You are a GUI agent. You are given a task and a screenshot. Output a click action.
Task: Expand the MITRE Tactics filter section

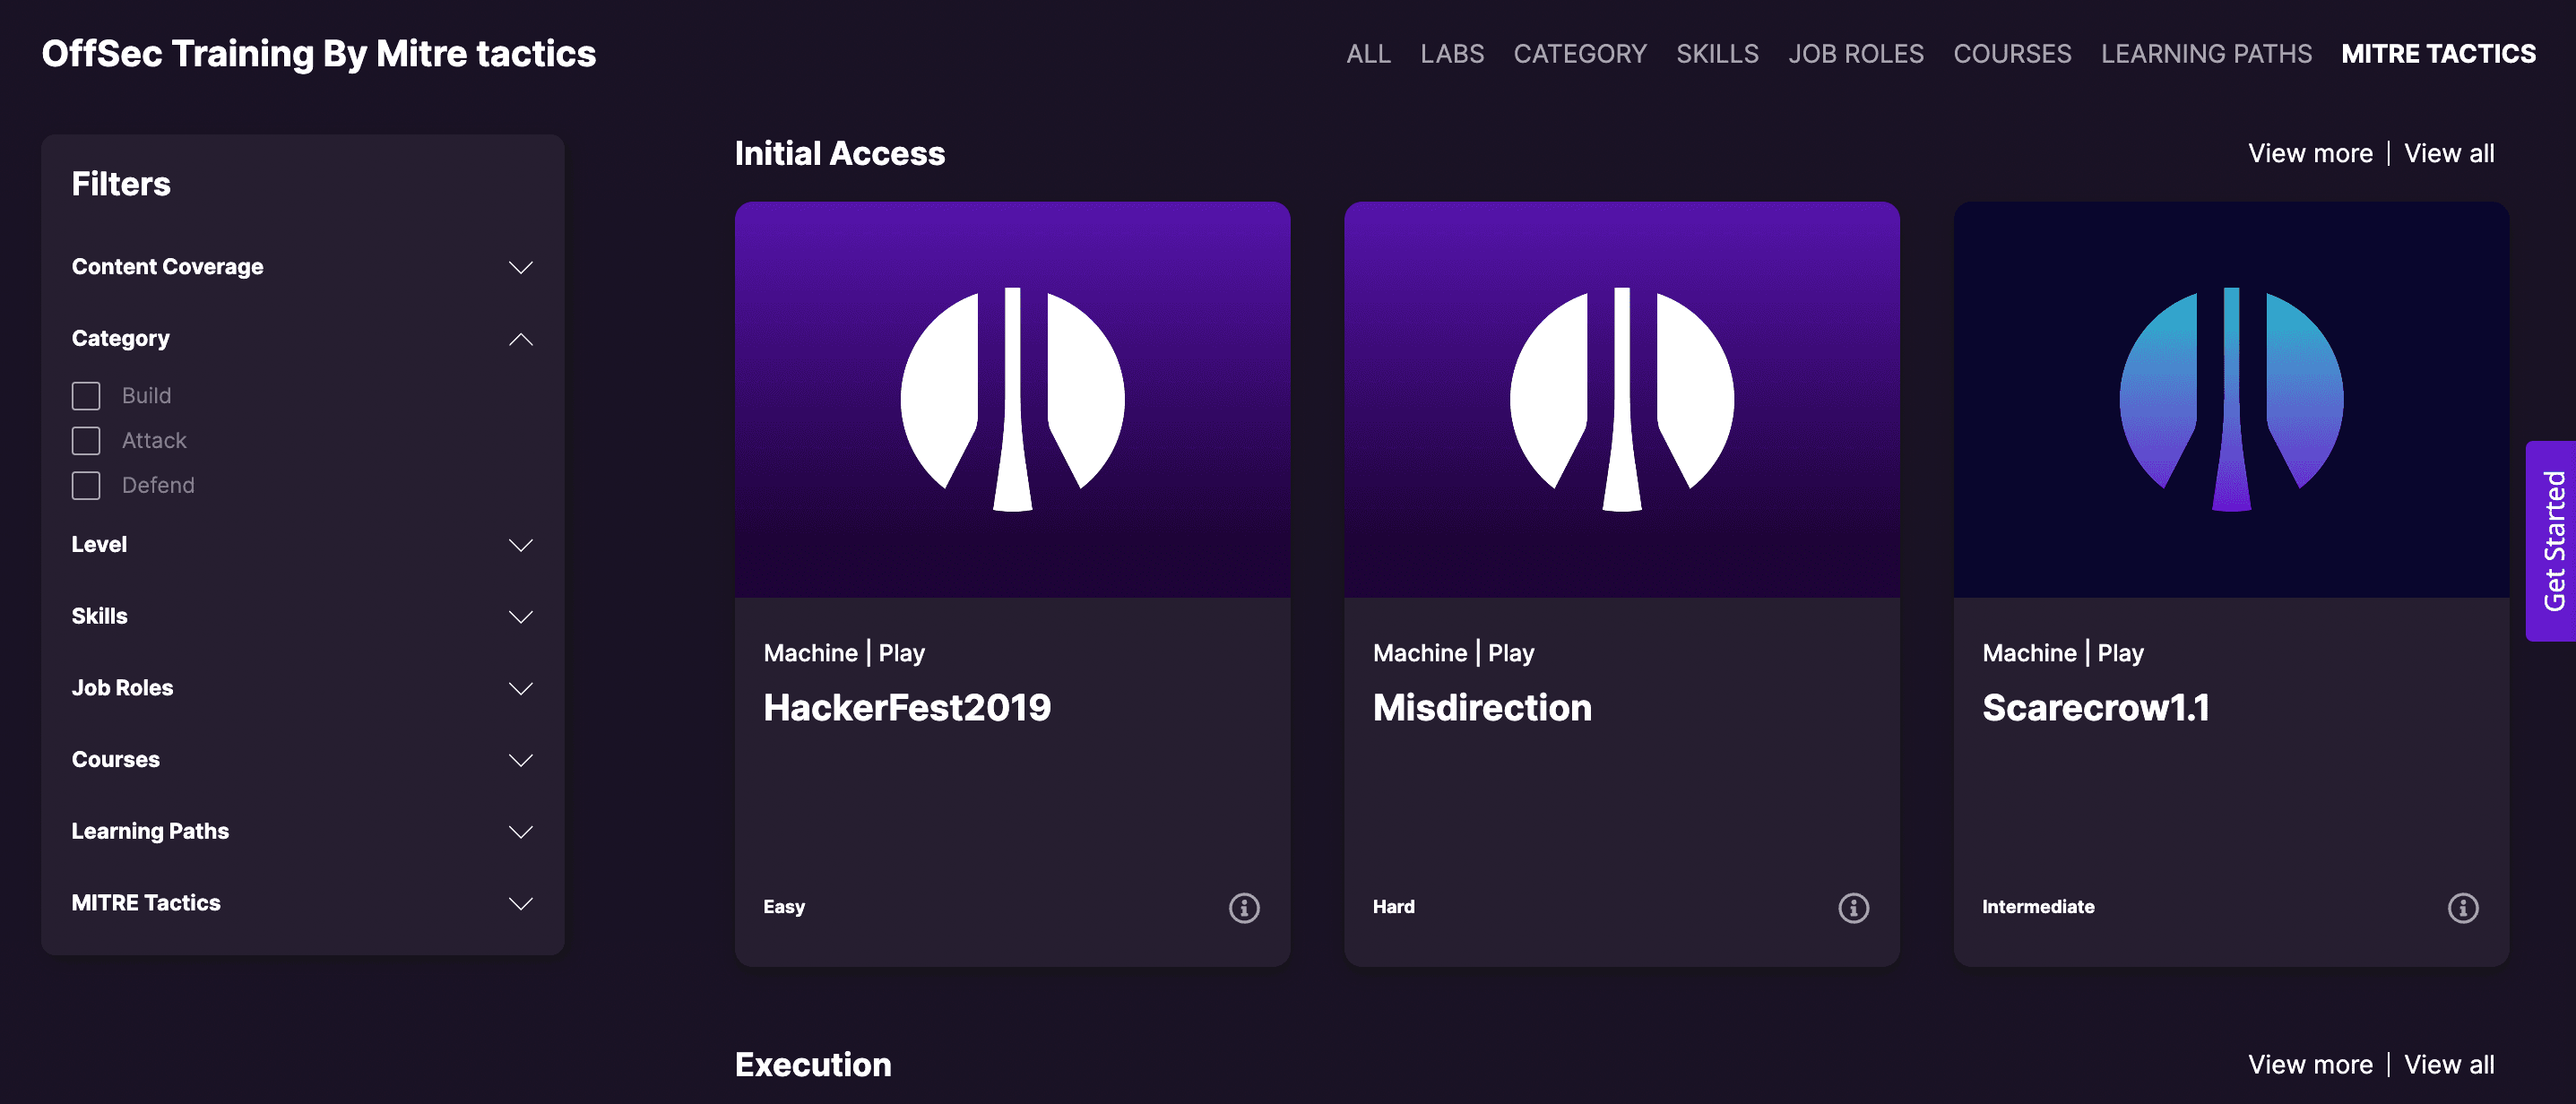tap(520, 903)
